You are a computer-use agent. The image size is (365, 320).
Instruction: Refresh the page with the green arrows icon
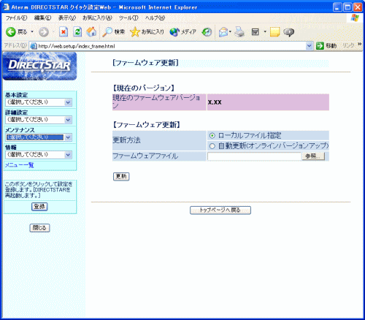77,32
